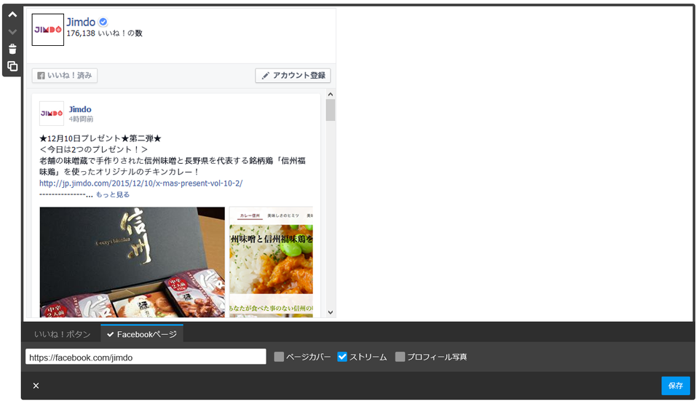Click the stream scrollbar thumb
The width and height of the screenshot is (699, 404).
click(331, 110)
